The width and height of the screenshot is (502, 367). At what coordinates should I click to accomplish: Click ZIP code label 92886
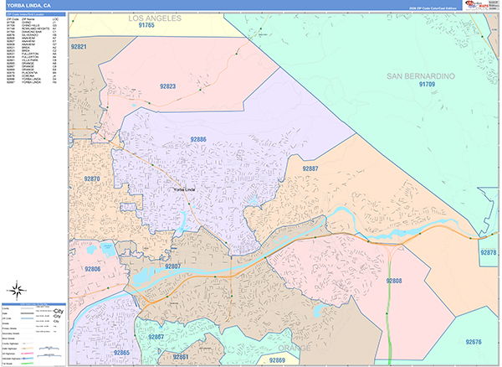pos(198,139)
